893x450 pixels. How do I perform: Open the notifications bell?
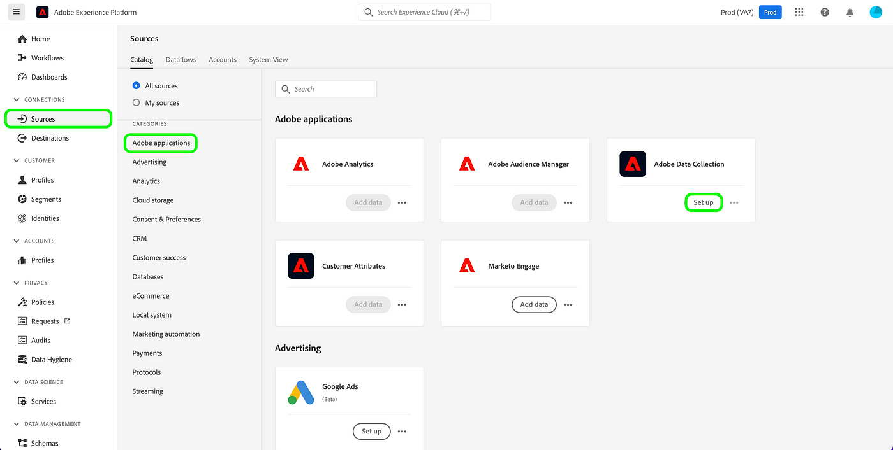(850, 12)
